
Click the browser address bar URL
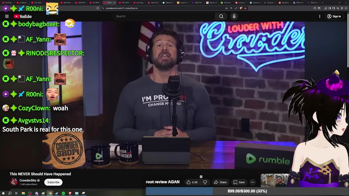click(122, 8)
